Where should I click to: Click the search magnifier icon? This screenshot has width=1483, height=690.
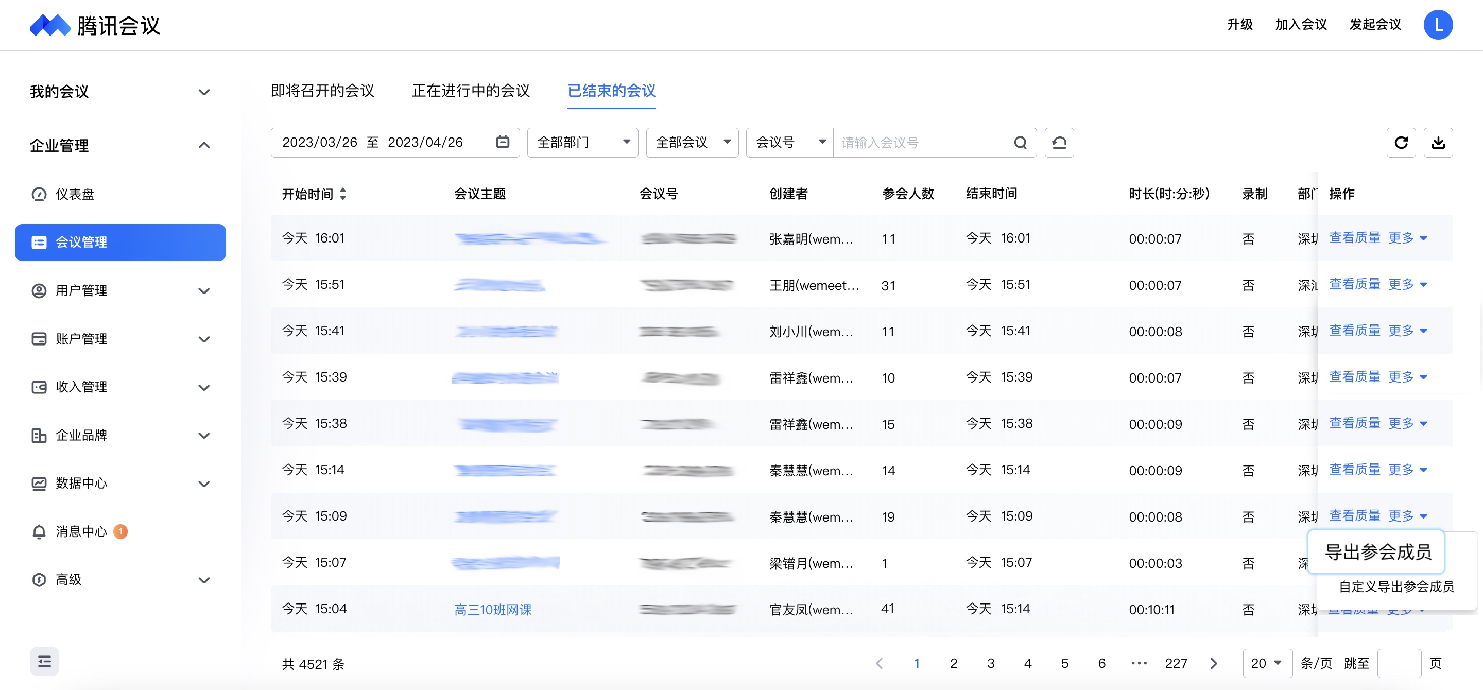pos(1020,143)
